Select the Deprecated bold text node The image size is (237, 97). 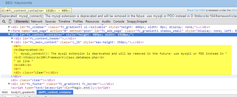tap(29, 50)
